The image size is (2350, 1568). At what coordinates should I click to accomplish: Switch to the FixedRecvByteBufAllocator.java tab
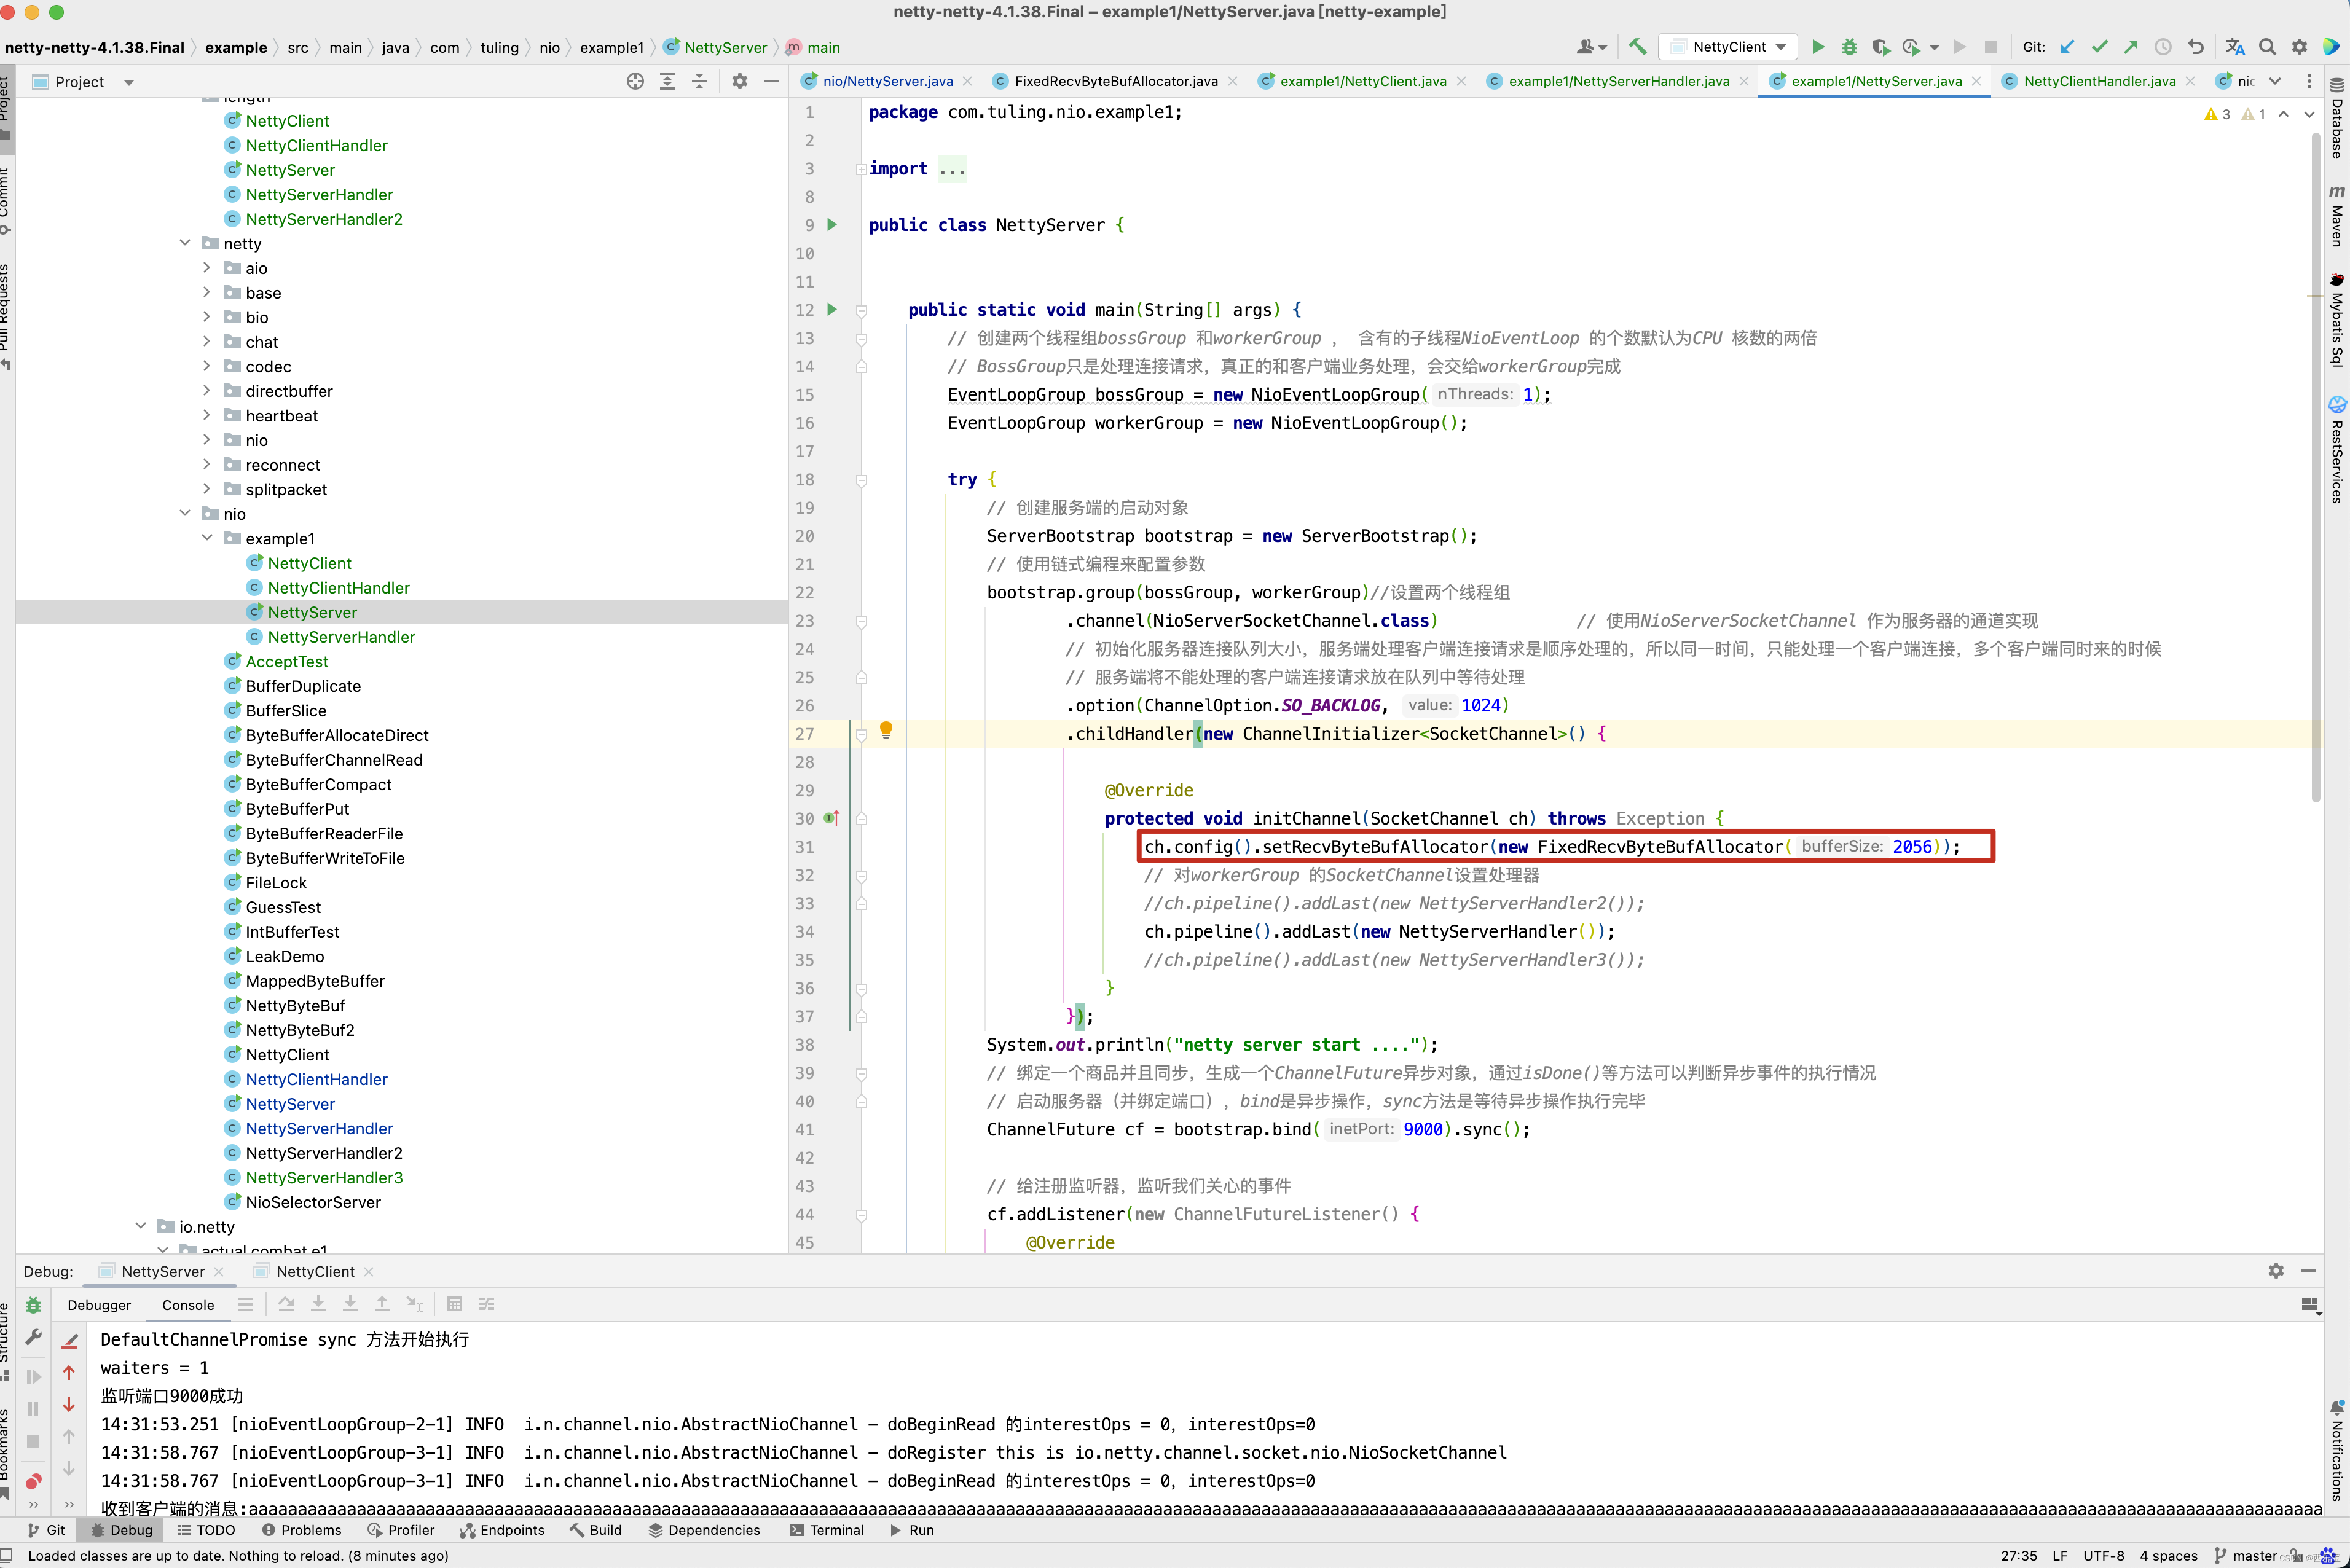1115,81
